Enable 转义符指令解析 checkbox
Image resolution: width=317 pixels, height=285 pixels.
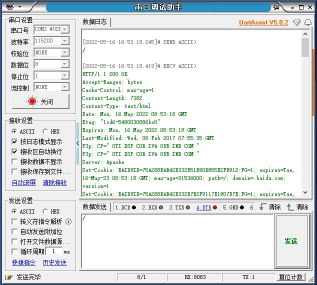tap(14, 221)
